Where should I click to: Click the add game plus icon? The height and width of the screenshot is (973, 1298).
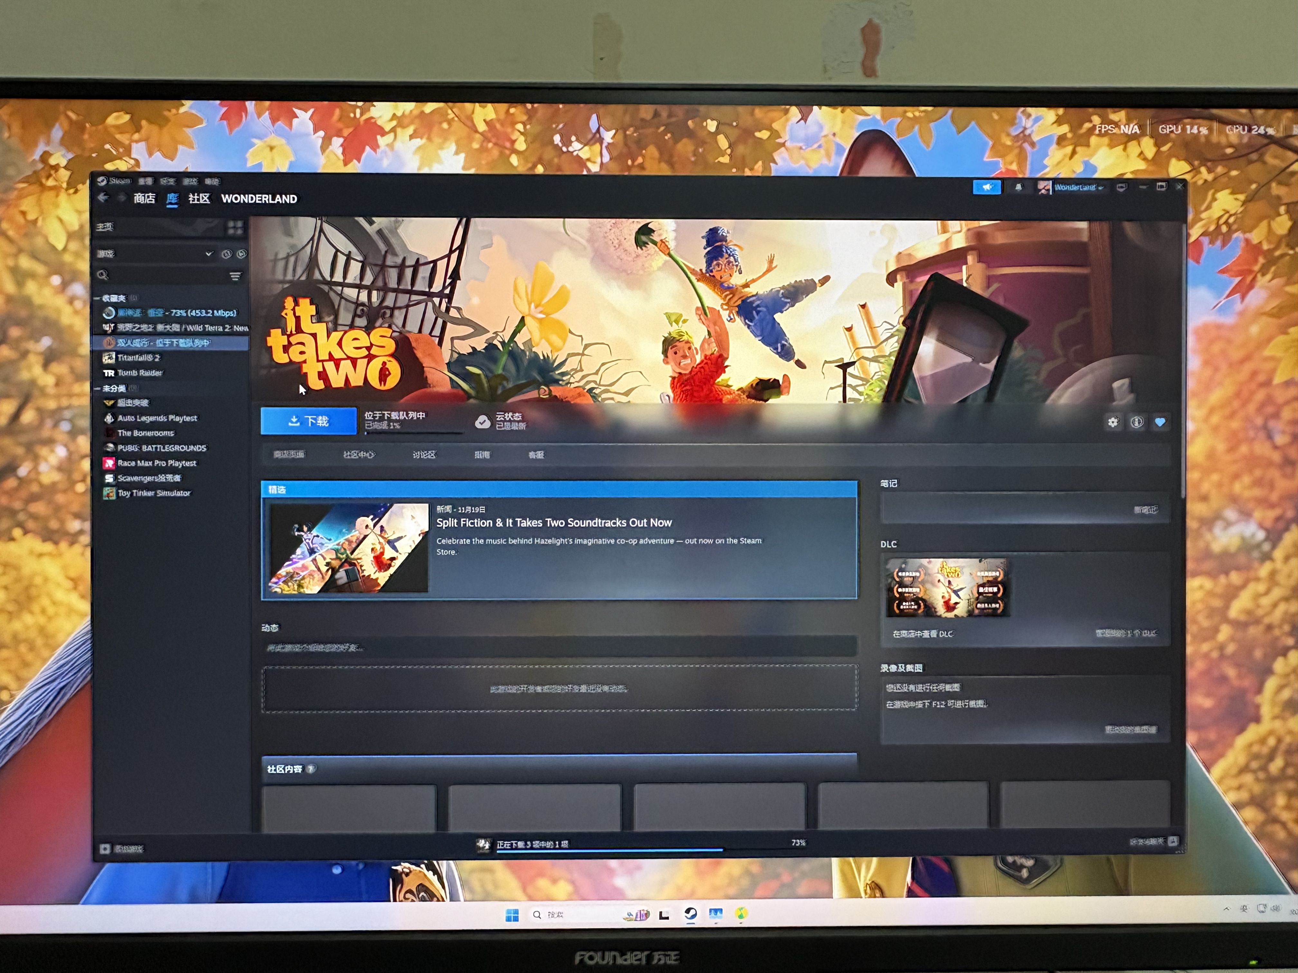point(105,849)
